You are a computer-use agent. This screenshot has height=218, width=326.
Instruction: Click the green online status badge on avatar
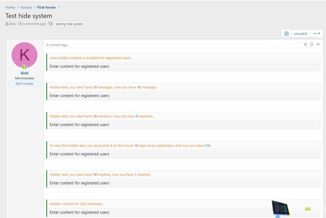coord(24,67)
